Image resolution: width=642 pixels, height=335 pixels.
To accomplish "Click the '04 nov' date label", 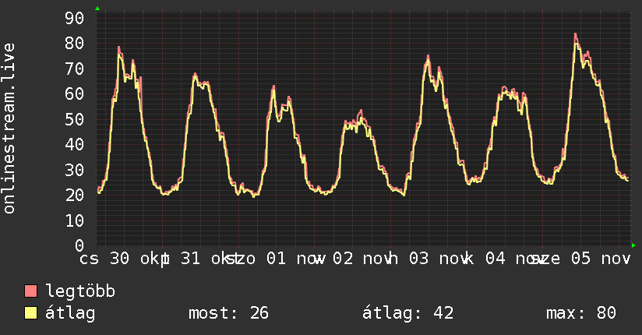I will (x=510, y=258).
